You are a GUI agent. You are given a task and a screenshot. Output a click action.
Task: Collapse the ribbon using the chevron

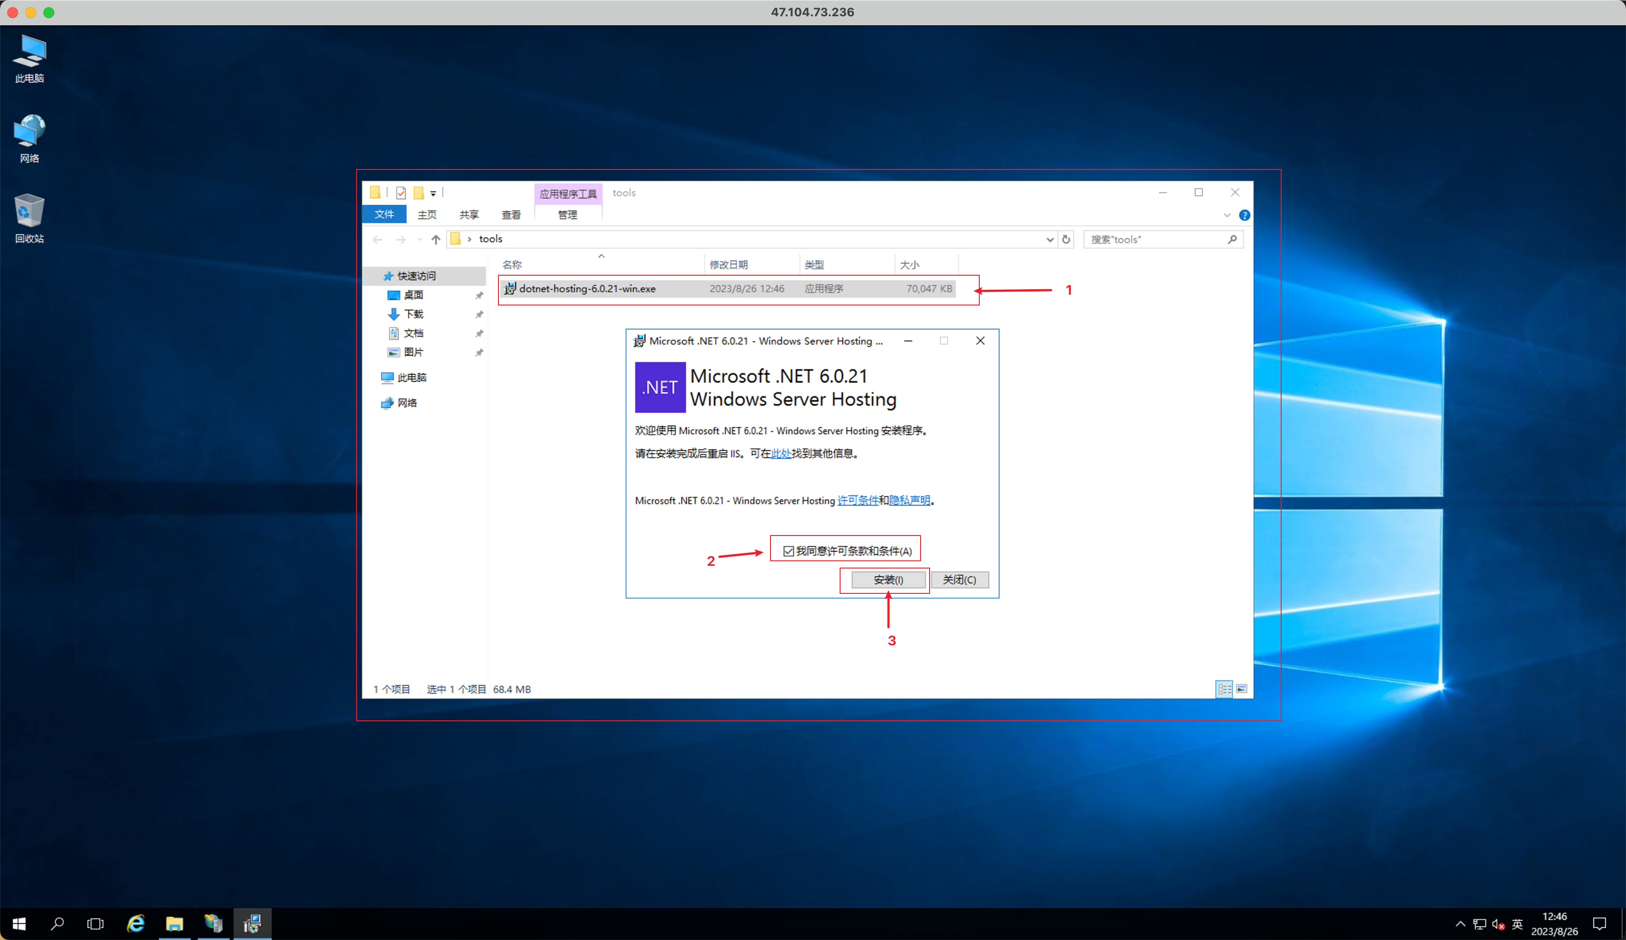tap(1228, 215)
